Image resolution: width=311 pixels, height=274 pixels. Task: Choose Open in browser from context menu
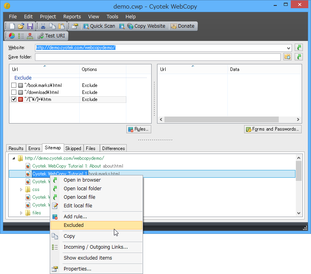pyautogui.click(x=96, y=180)
